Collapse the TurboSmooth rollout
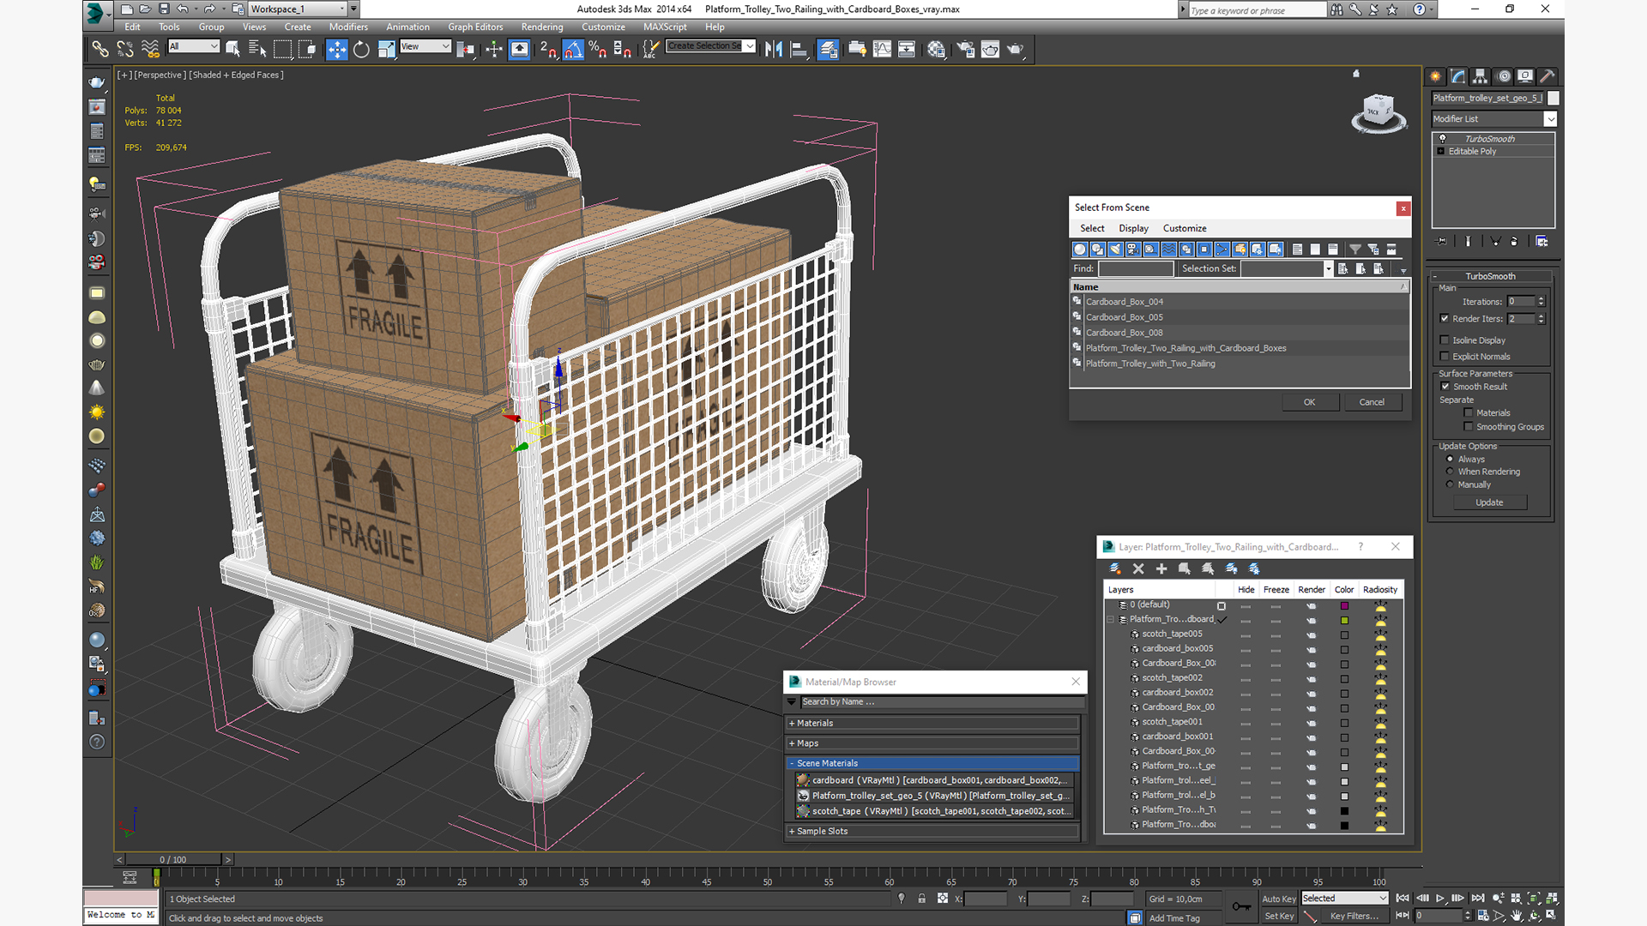This screenshot has width=1647, height=926. click(x=1490, y=276)
